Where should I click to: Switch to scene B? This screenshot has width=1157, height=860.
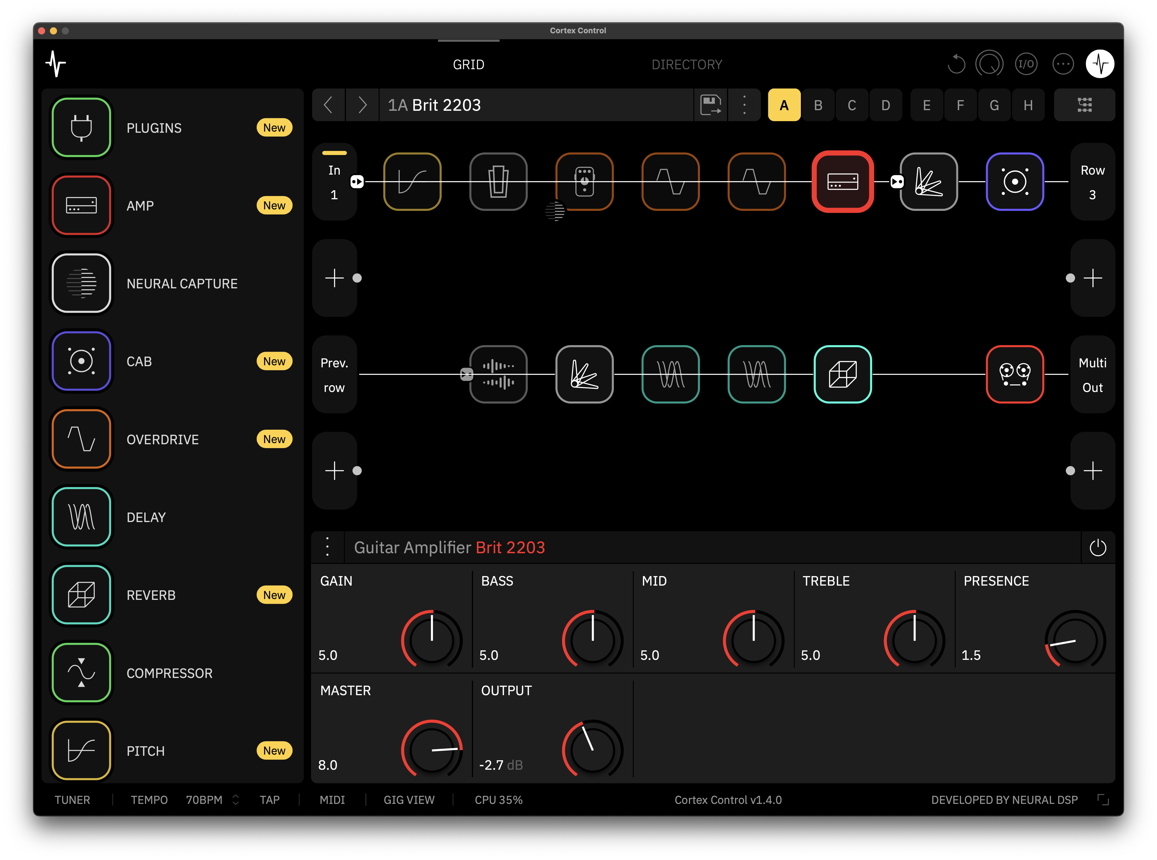tap(818, 105)
